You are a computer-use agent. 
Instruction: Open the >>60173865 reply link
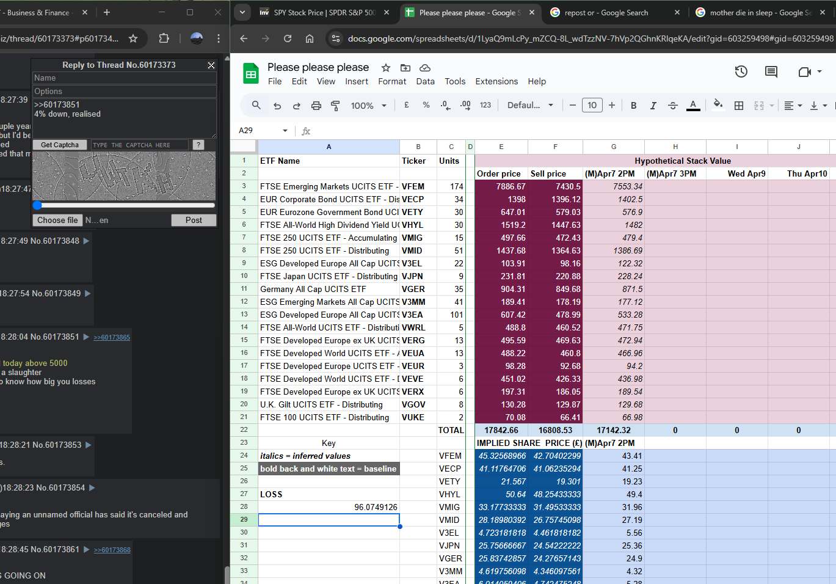pyautogui.click(x=112, y=337)
